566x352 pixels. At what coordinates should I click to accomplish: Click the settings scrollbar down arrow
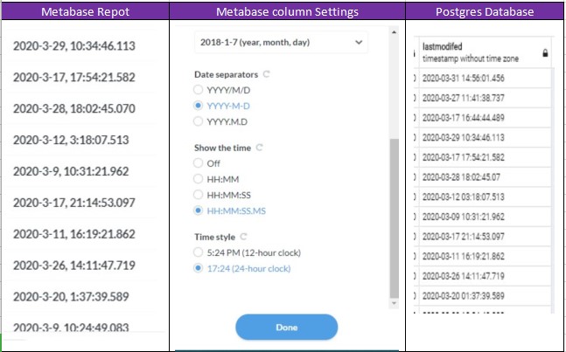click(395, 303)
